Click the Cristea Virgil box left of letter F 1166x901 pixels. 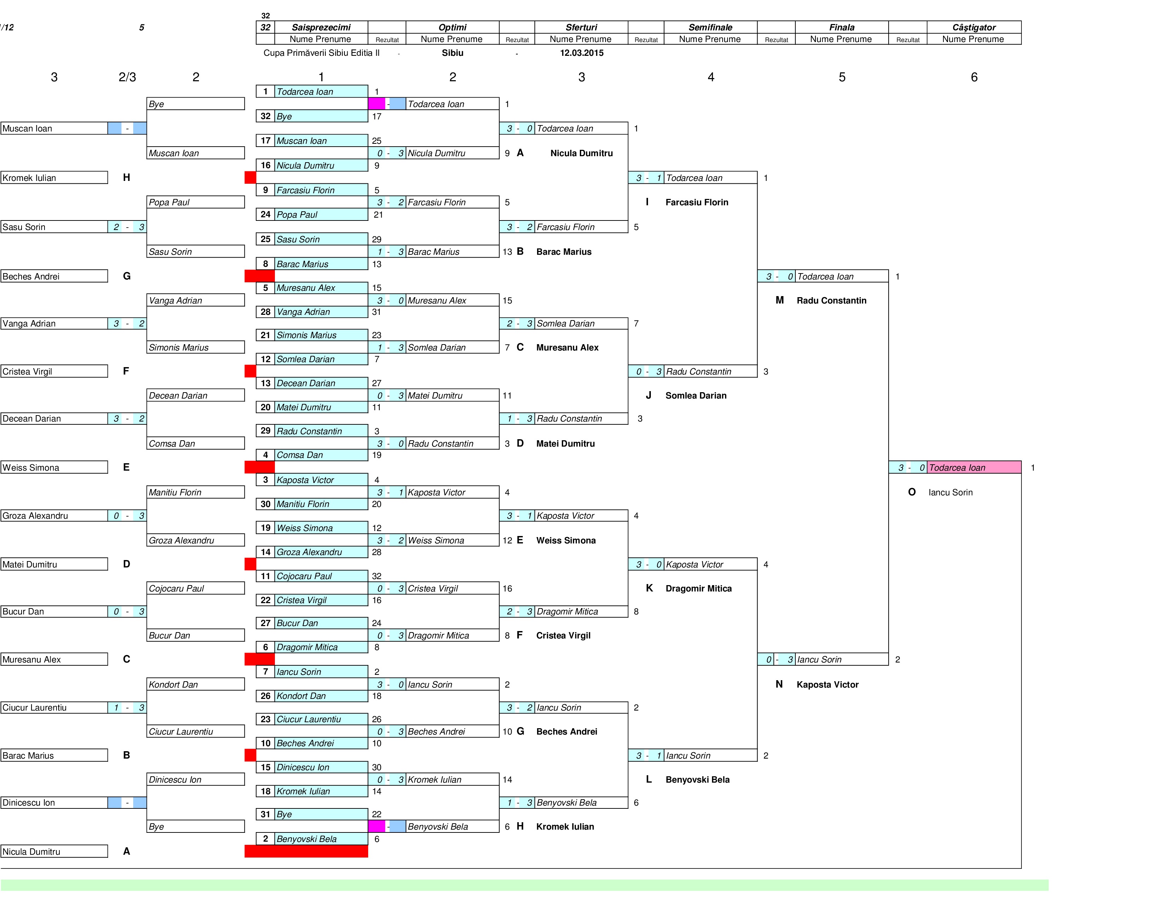54,371
